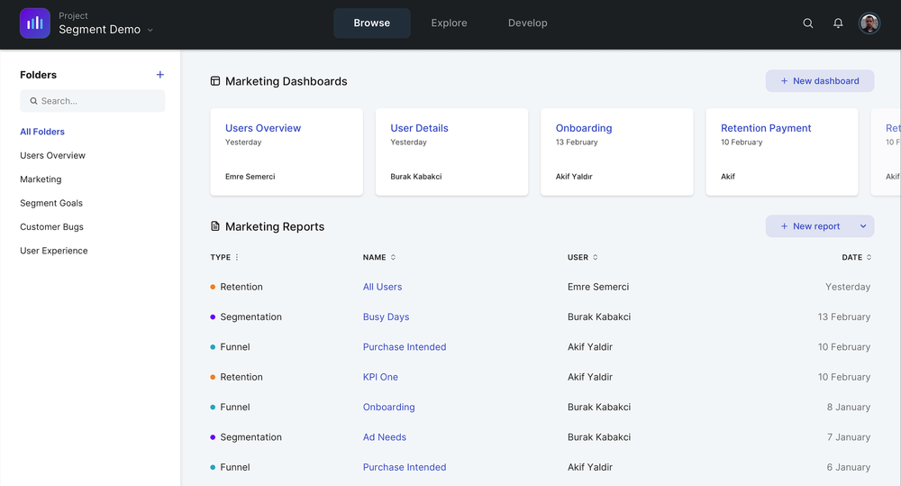The height and width of the screenshot is (486, 901).
Task: Open search via the magnifier icon in header
Action: [x=808, y=23]
